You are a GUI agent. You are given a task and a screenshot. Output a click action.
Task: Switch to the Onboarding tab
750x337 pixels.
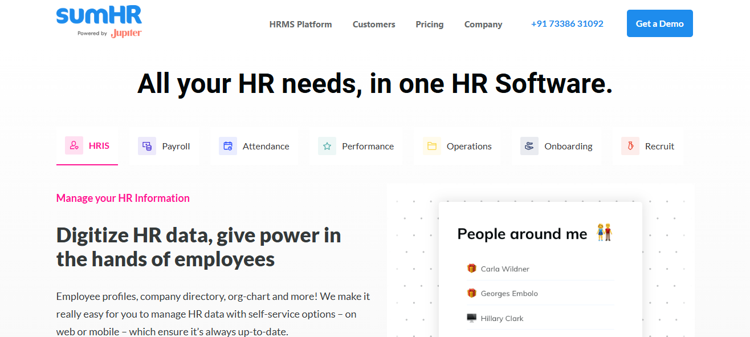556,146
